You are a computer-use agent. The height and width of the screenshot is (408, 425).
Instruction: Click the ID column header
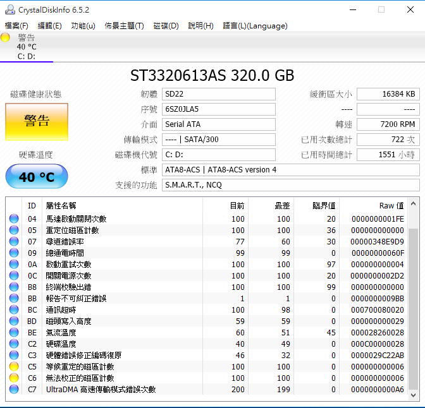click(x=32, y=206)
